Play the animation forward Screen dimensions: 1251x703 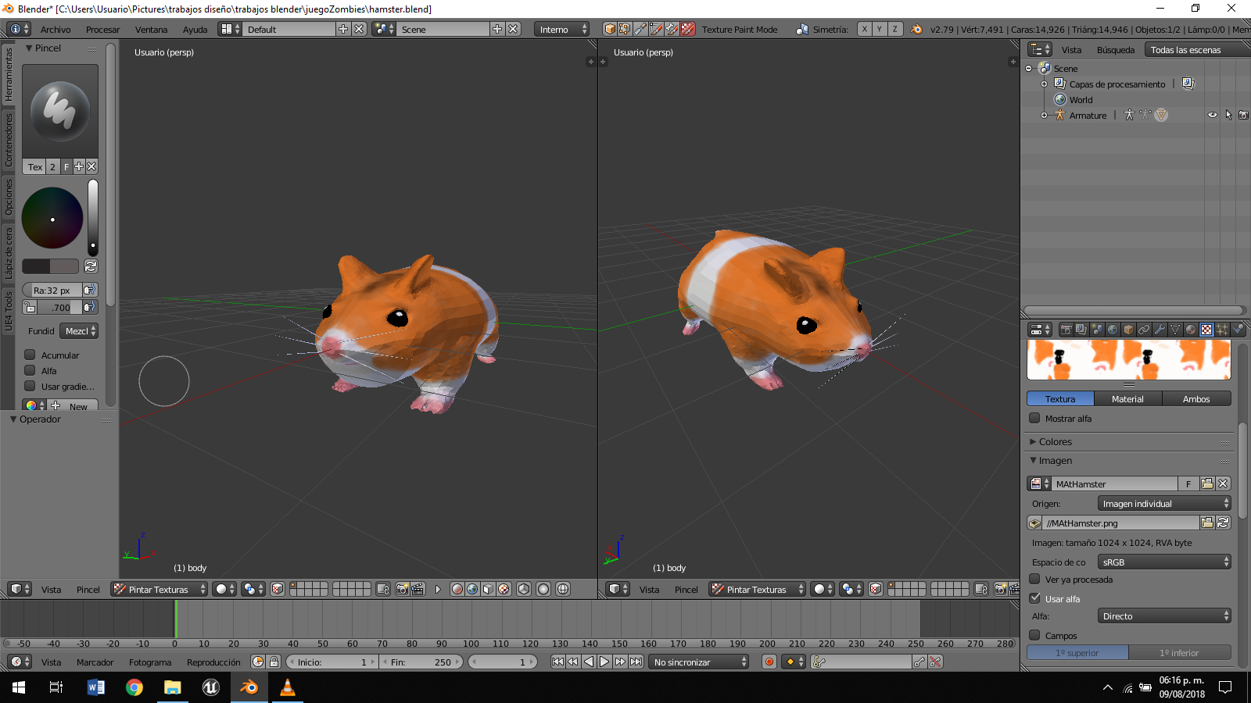604,662
